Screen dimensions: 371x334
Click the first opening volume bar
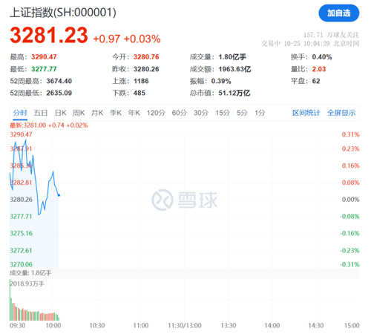pyautogui.click(x=10, y=300)
